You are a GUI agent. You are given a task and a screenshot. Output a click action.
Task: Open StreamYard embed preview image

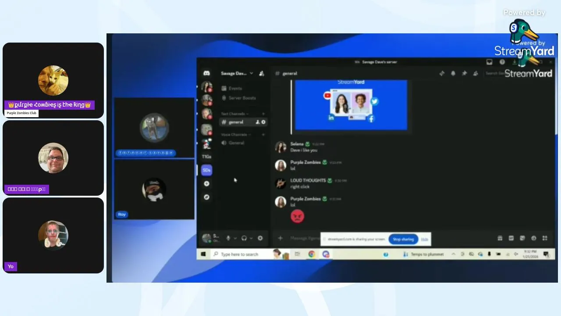click(351, 105)
